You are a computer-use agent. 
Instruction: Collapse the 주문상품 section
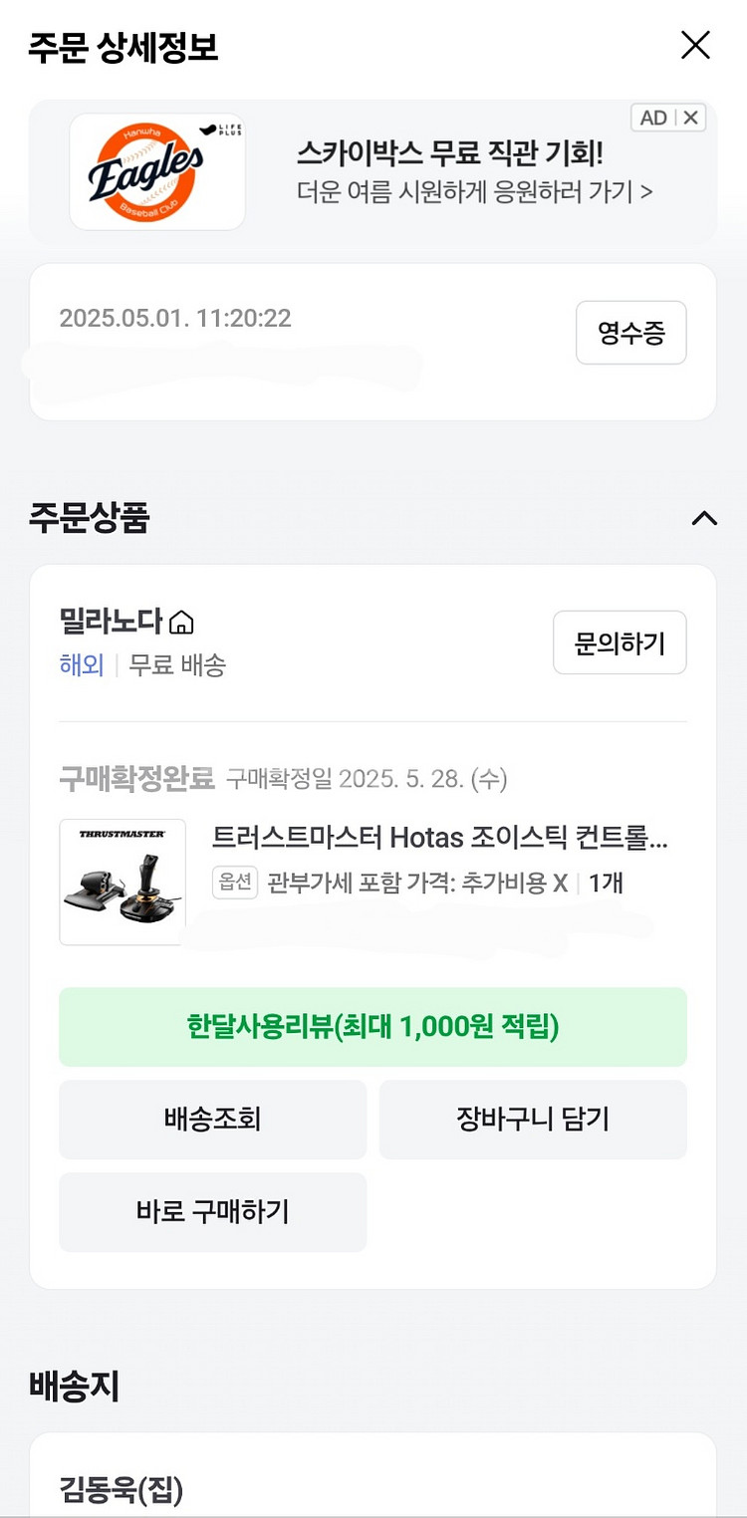[703, 518]
